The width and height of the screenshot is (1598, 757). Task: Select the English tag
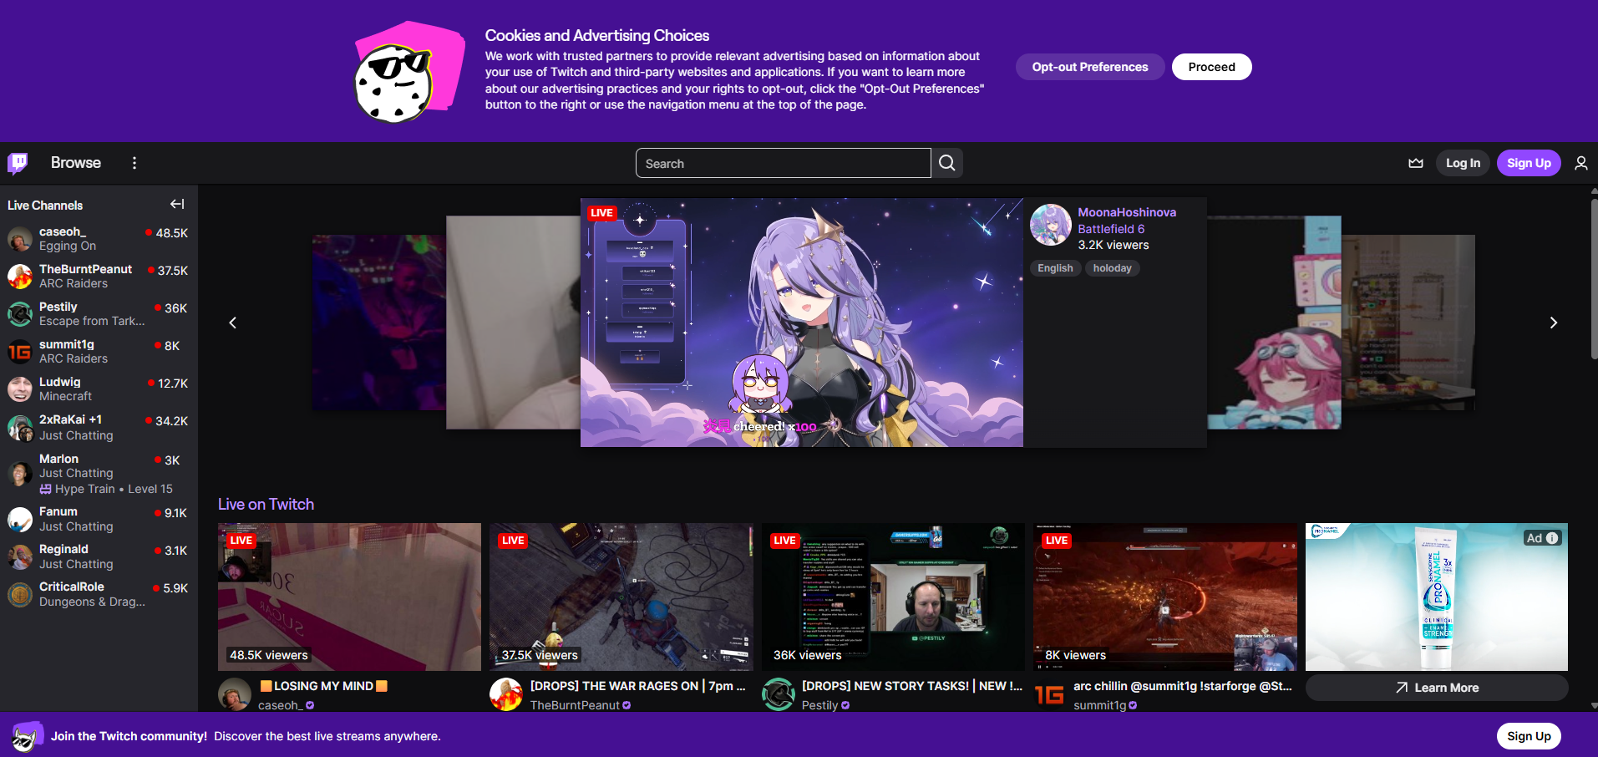[x=1055, y=268]
